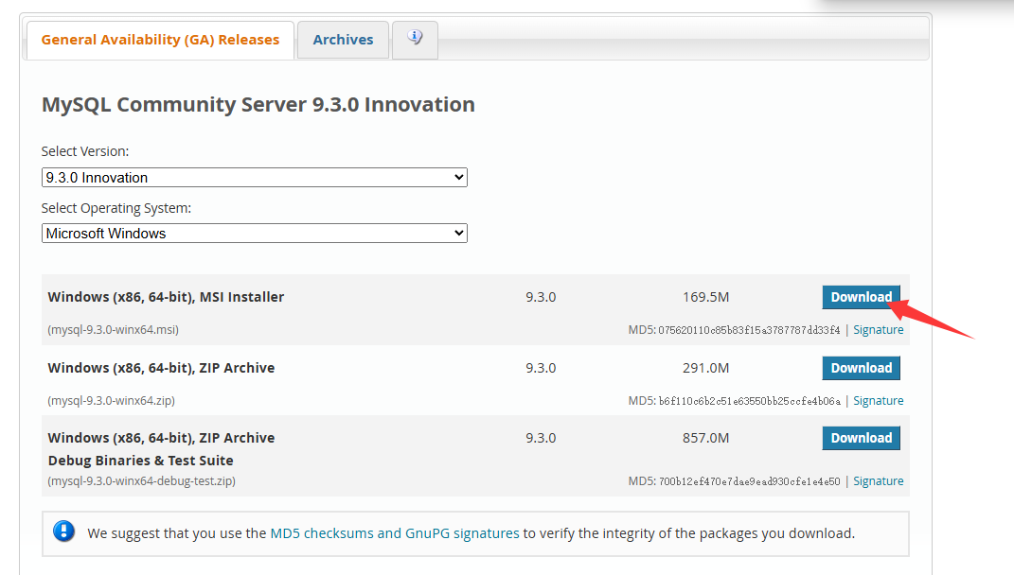Screen dimensions: 1014x575
Task: Open Signature for the debug-test ZIP
Action: coord(878,481)
